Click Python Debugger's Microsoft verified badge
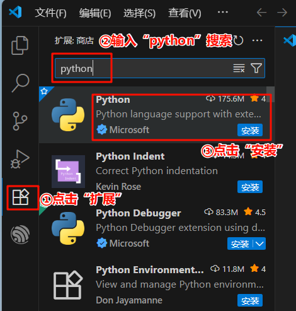 pyautogui.click(x=102, y=244)
